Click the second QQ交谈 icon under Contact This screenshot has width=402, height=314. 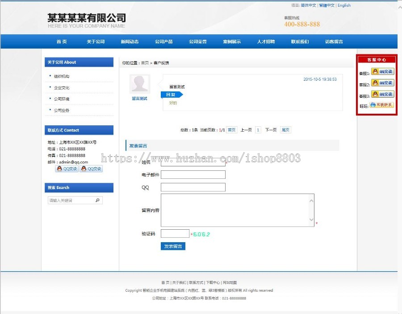click(x=91, y=169)
